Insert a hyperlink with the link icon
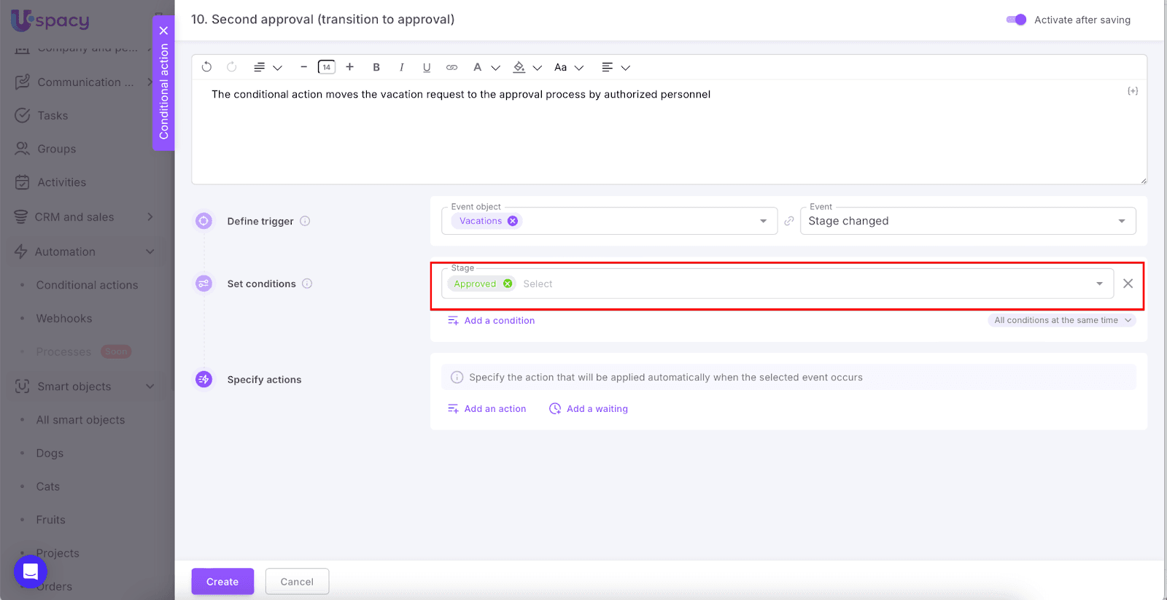The width and height of the screenshot is (1167, 600). (452, 67)
